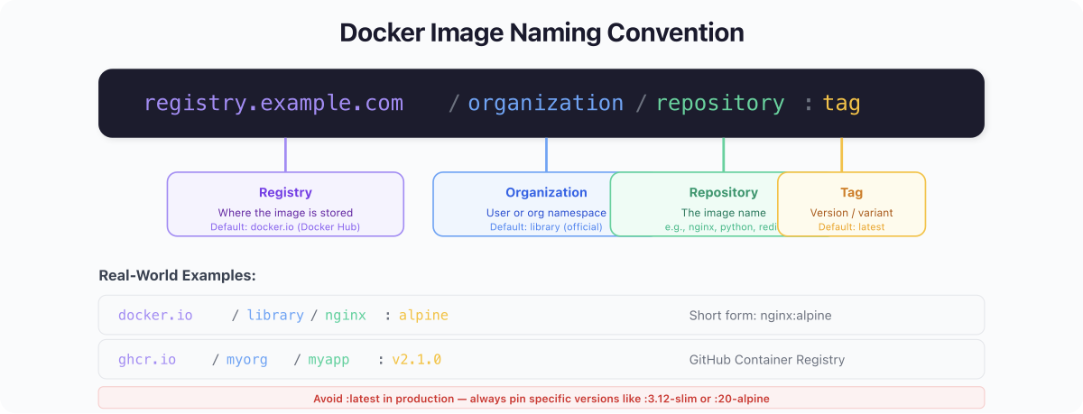This screenshot has height=414, width=1083.
Task: Click the 'alpine' tag in first example
Action: (x=423, y=315)
